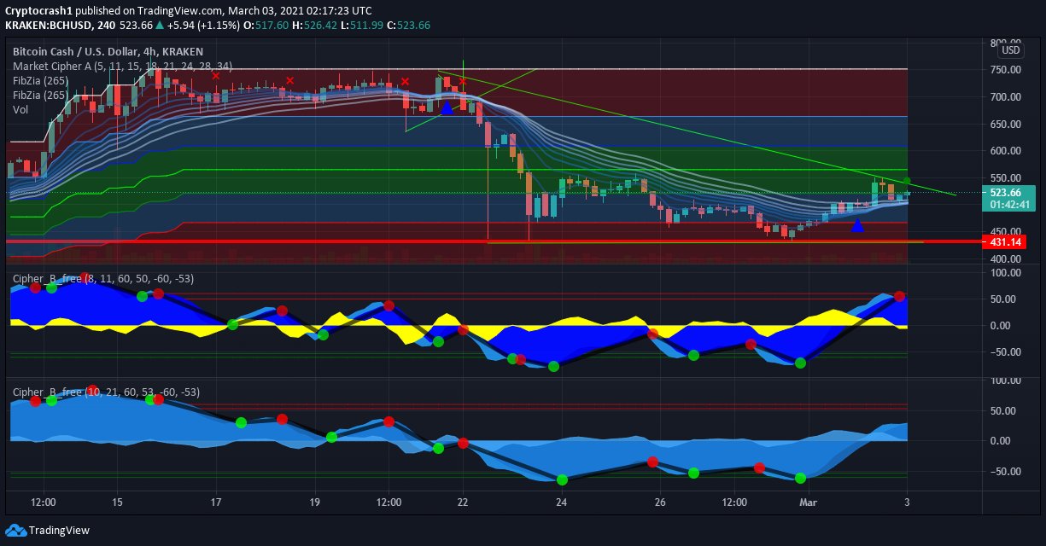Click the green dot ending the descending trendline

point(907,182)
